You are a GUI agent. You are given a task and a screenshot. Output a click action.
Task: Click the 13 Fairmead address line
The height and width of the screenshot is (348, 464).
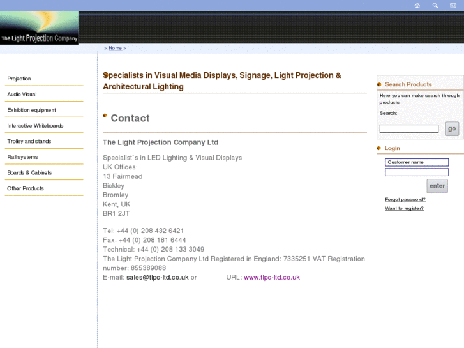(x=123, y=176)
